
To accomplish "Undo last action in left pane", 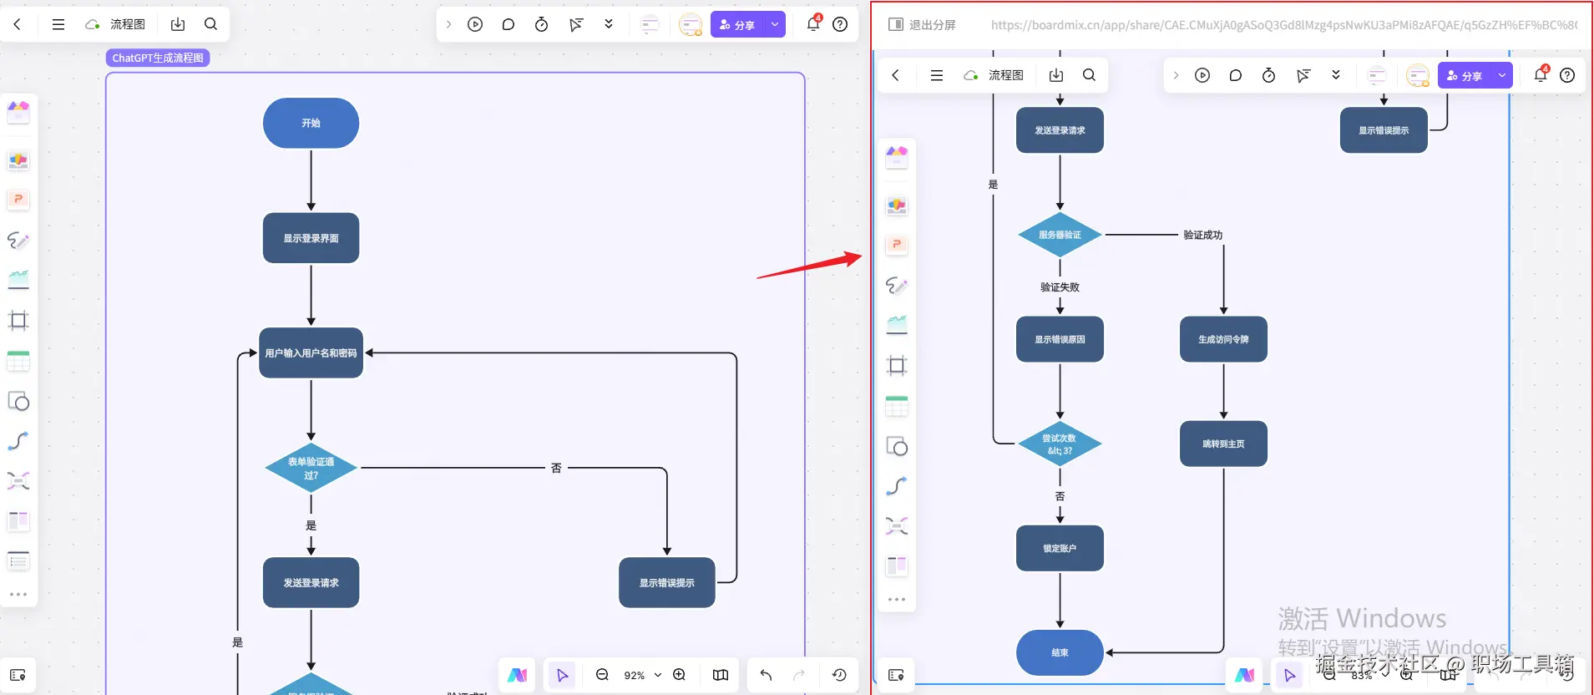I will pos(766,675).
